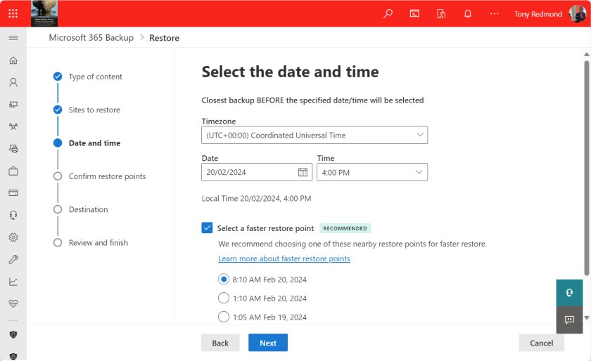This screenshot has width=591, height=361.
Task: Click the Next button
Action: click(268, 343)
